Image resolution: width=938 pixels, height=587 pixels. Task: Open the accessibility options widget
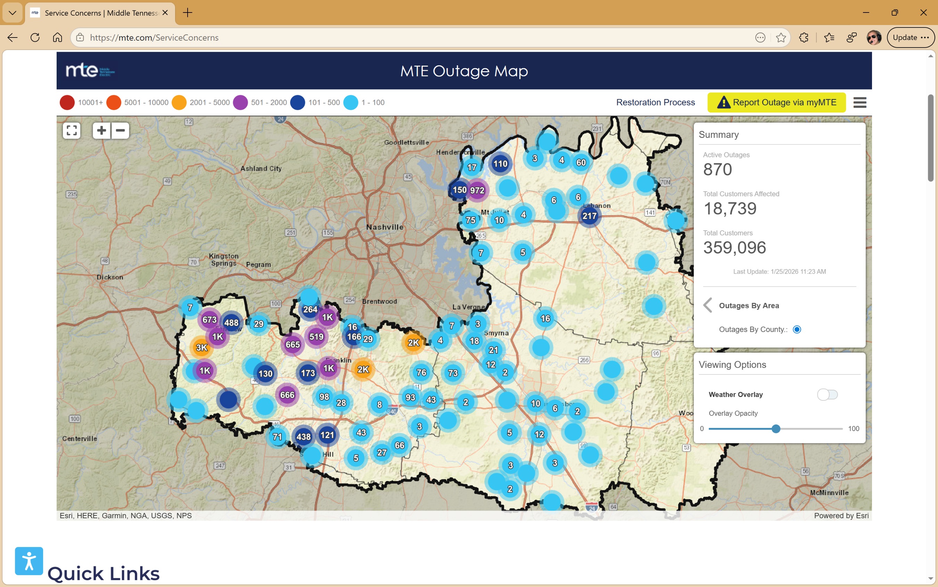pyautogui.click(x=29, y=561)
